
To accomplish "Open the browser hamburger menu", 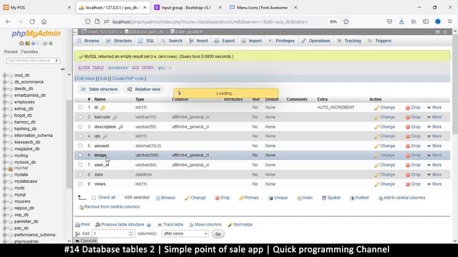I will point(450,21).
